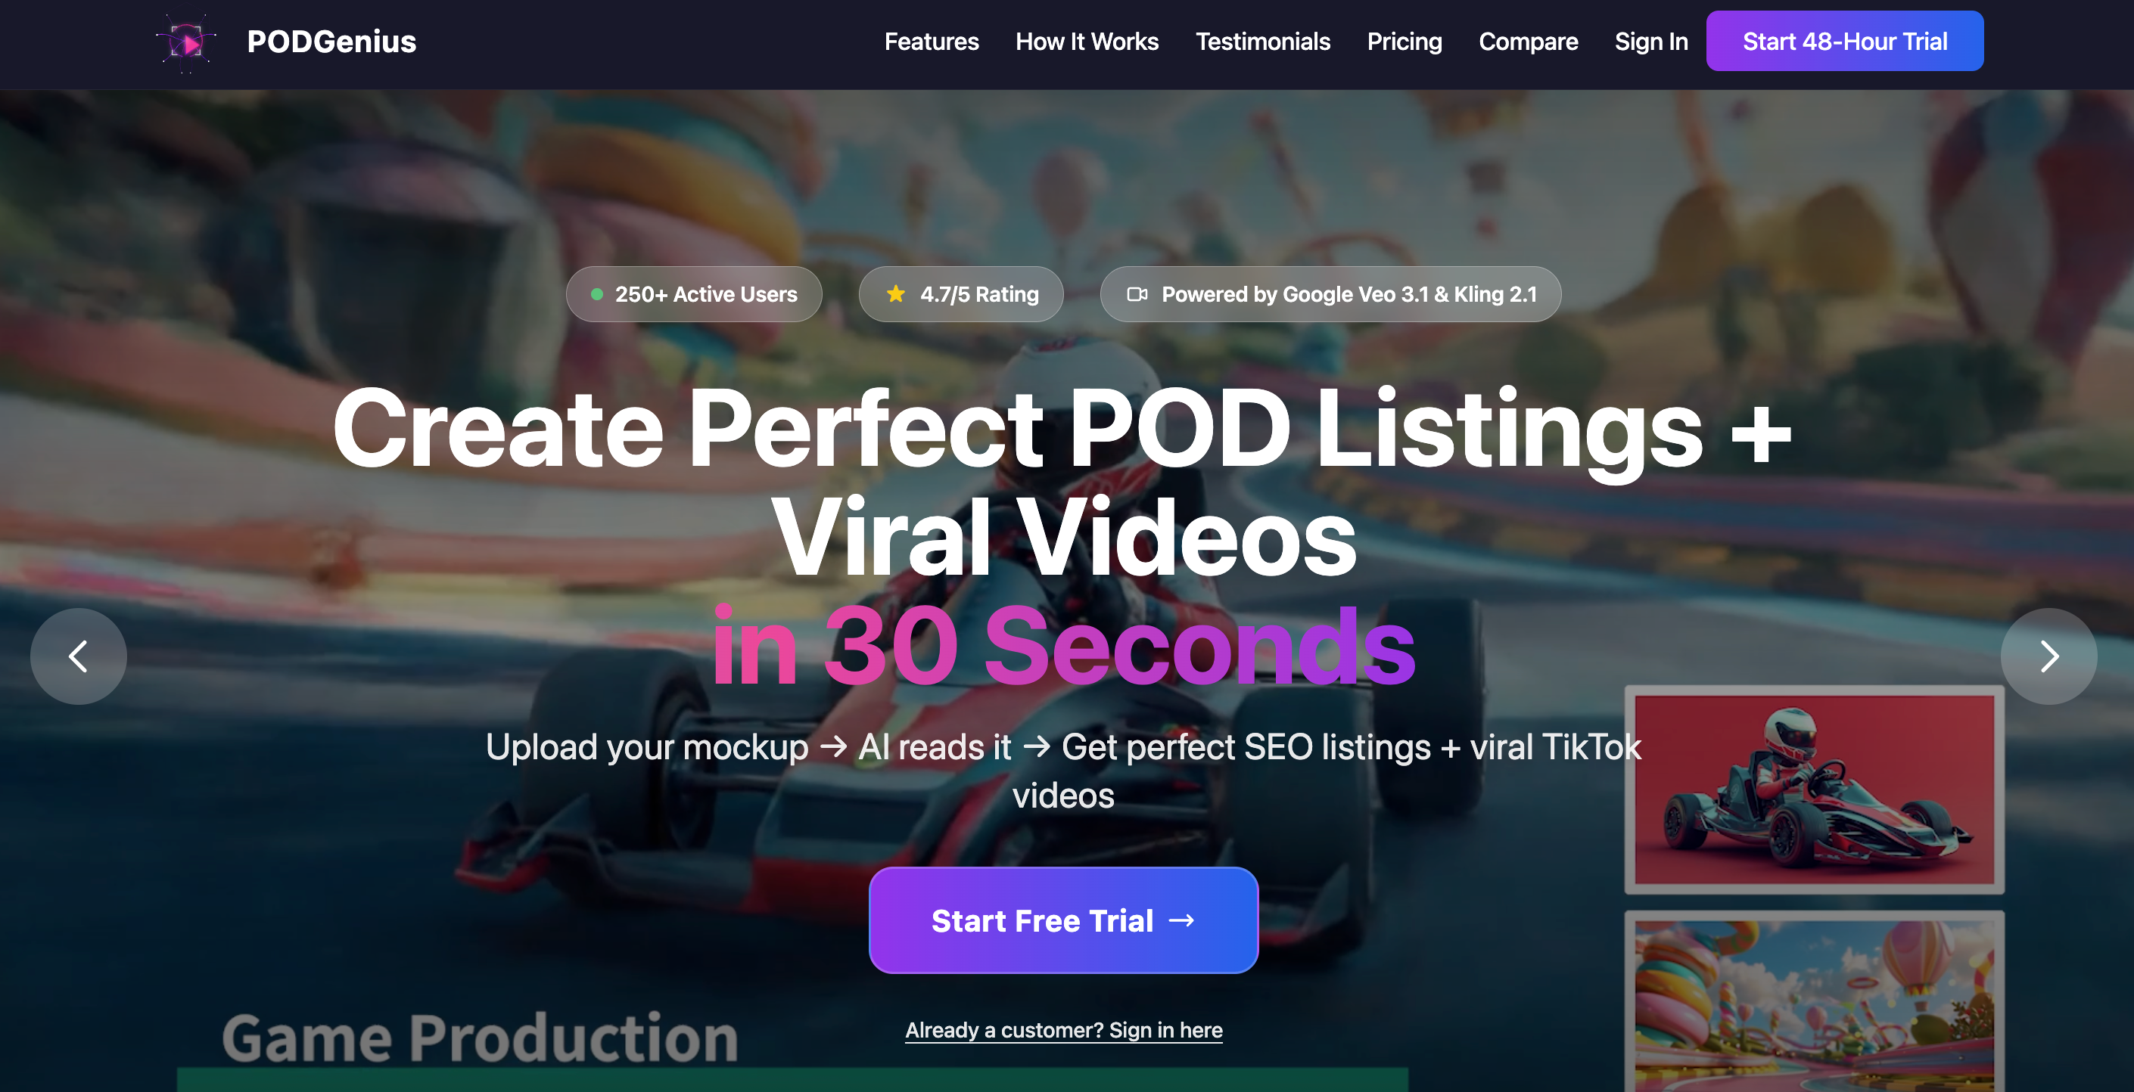Image resolution: width=2134 pixels, height=1092 pixels.
Task: Select the red go-kart racer thumbnail
Action: [1814, 790]
